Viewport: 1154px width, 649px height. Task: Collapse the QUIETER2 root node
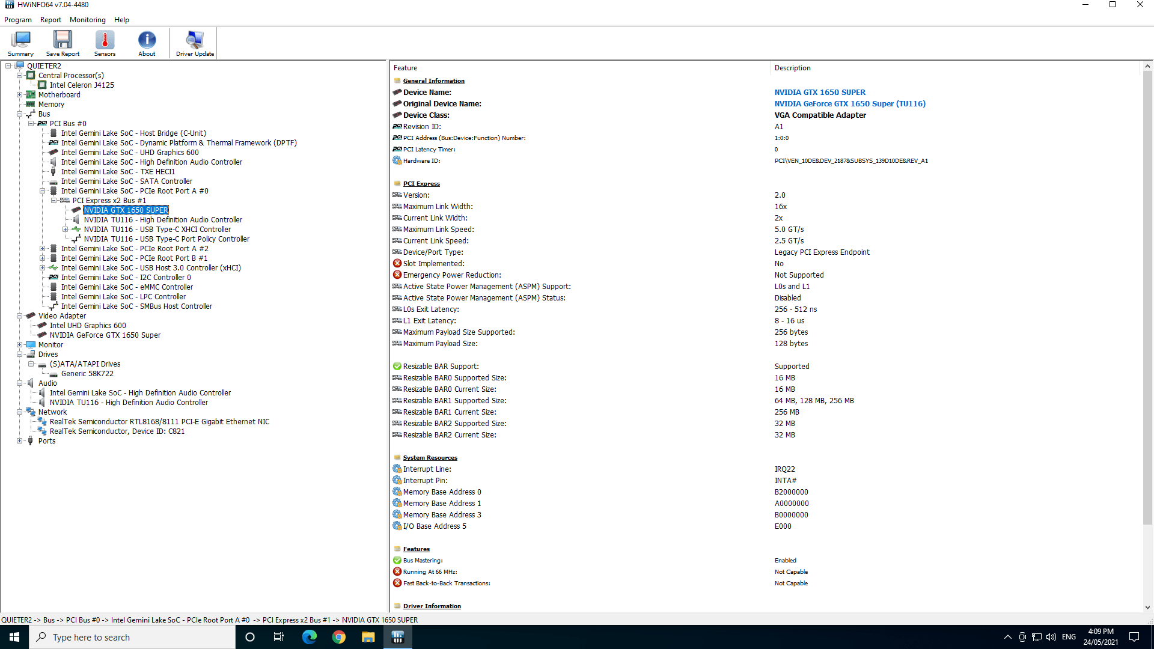(8, 66)
